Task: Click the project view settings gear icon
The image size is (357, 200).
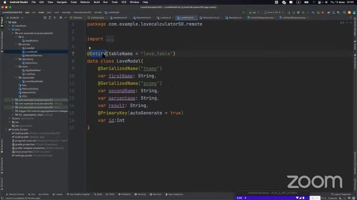Action: [61, 17]
